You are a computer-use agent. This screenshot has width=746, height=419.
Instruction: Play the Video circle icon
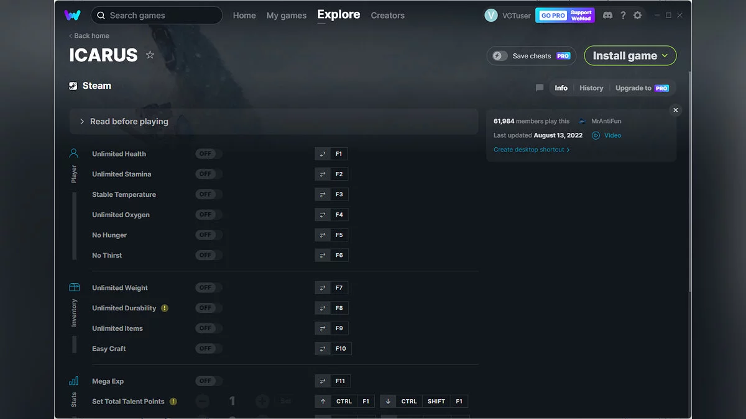[596, 135]
